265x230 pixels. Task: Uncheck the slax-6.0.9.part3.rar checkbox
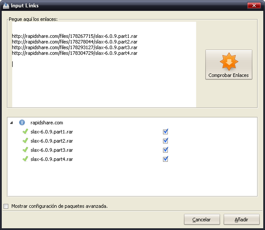(165, 150)
